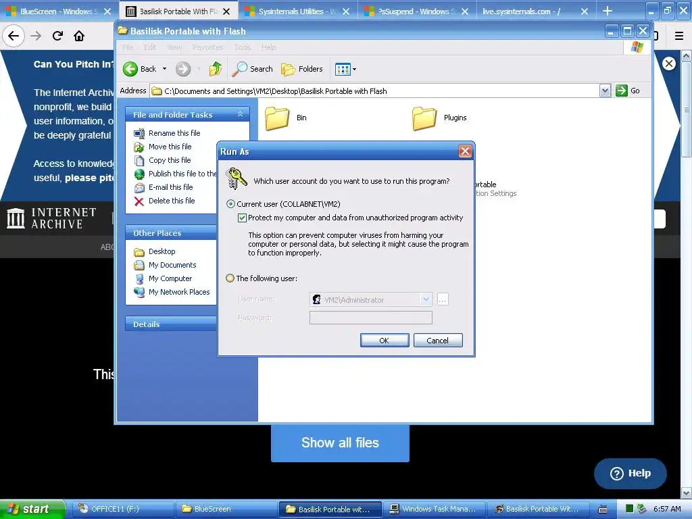Open the Edit menu in Explorer
692x519 pixels.
150,47
